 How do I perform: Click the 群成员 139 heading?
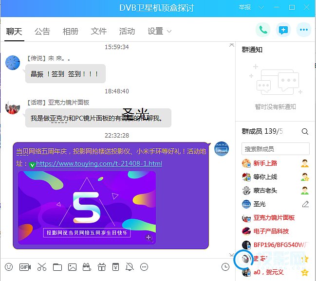point(262,131)
